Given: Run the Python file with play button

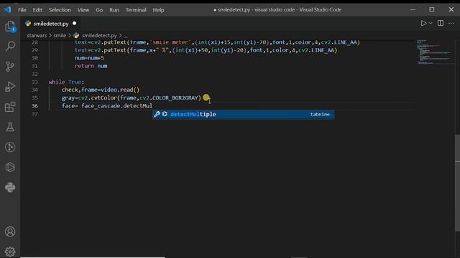Looking at the screenshot, I should [423, 23].
